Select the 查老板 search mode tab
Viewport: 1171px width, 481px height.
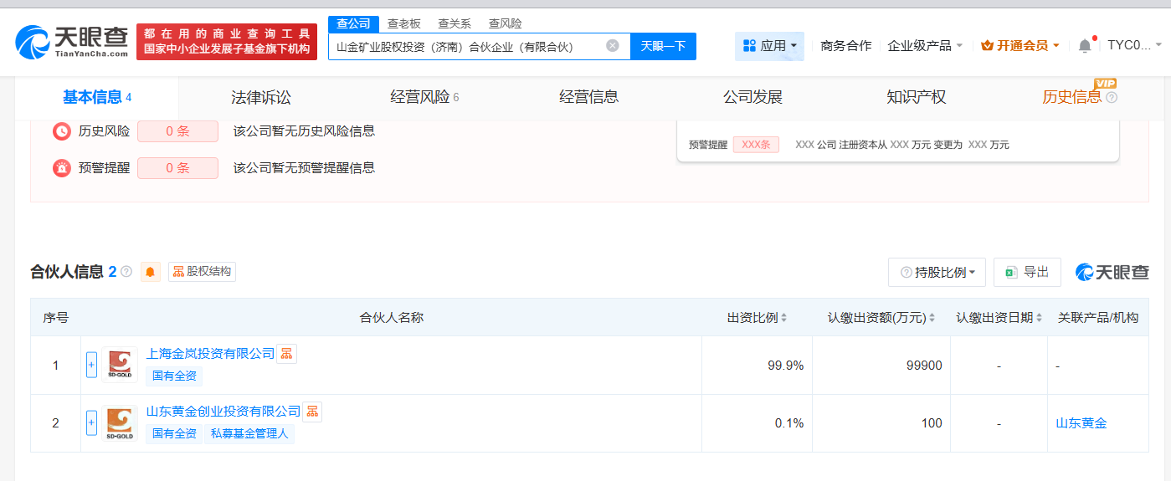pyautogui.click(x=403, y=23)
